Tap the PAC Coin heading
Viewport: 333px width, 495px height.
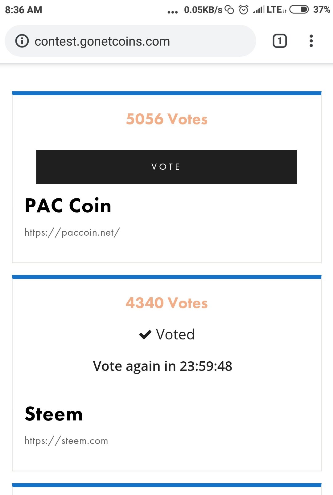[68, 206]
